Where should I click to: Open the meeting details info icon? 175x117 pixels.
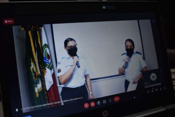(x=148, y=92)
